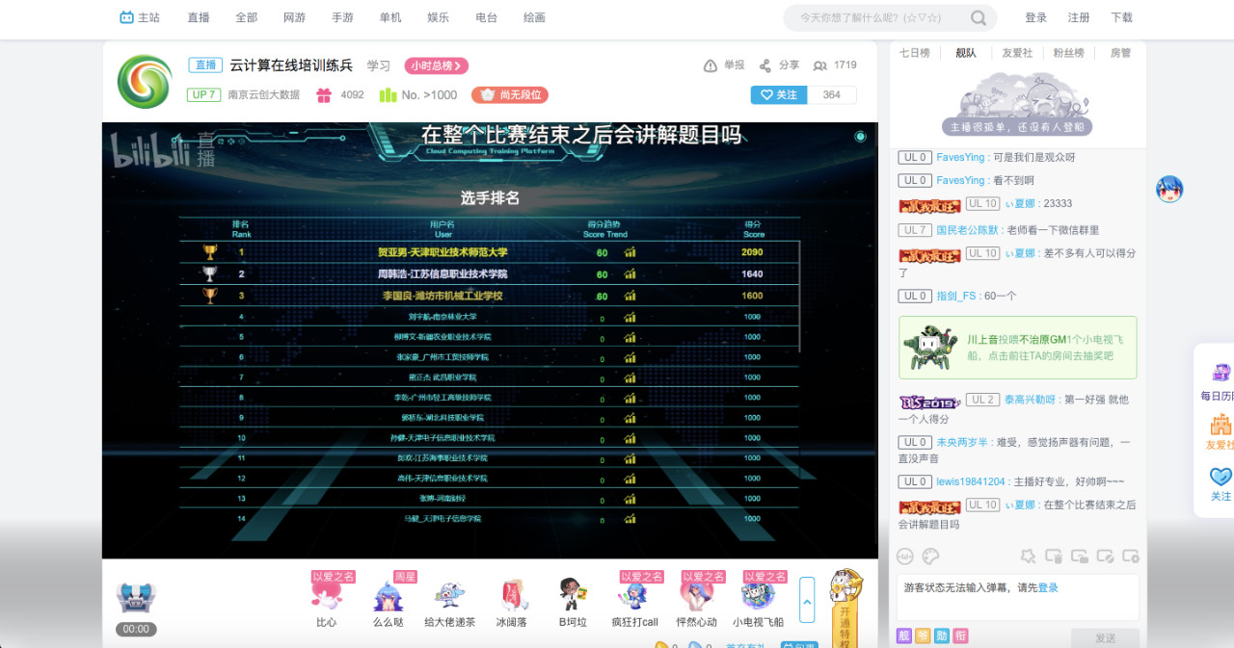1234x648 pixels.
Task: Send the 冰阔落 gift
Action: click(x=512, y=598)
